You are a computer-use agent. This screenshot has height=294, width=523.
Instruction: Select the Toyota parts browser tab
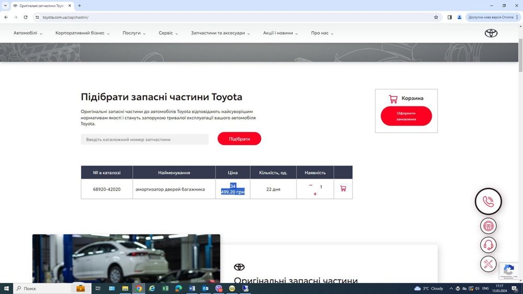42,6
